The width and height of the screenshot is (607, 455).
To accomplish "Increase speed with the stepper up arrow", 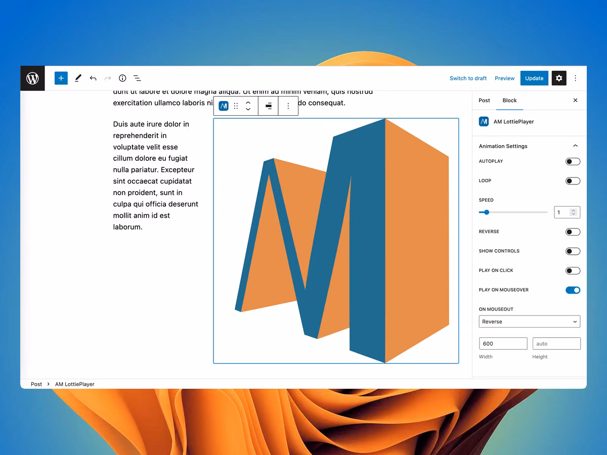I will 573,210.
